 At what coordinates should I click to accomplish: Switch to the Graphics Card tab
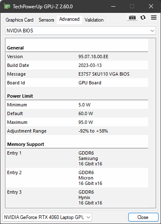coord(20,20)
